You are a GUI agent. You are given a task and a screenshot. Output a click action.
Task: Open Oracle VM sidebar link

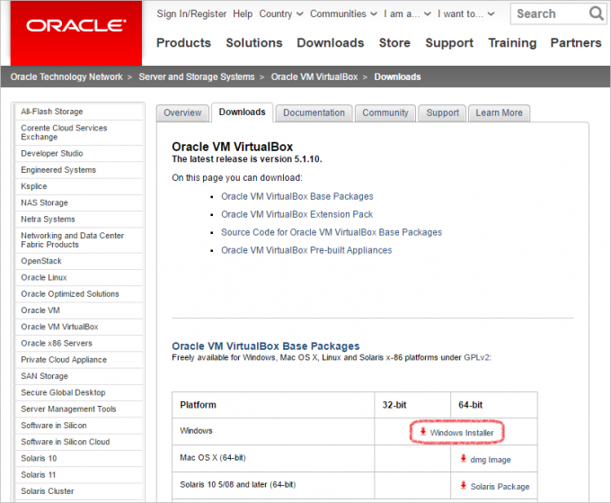40,310
